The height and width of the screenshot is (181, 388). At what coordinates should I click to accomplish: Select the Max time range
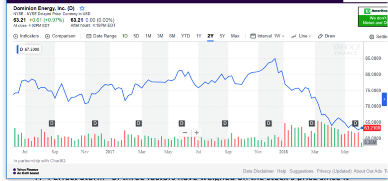(235, 36)
